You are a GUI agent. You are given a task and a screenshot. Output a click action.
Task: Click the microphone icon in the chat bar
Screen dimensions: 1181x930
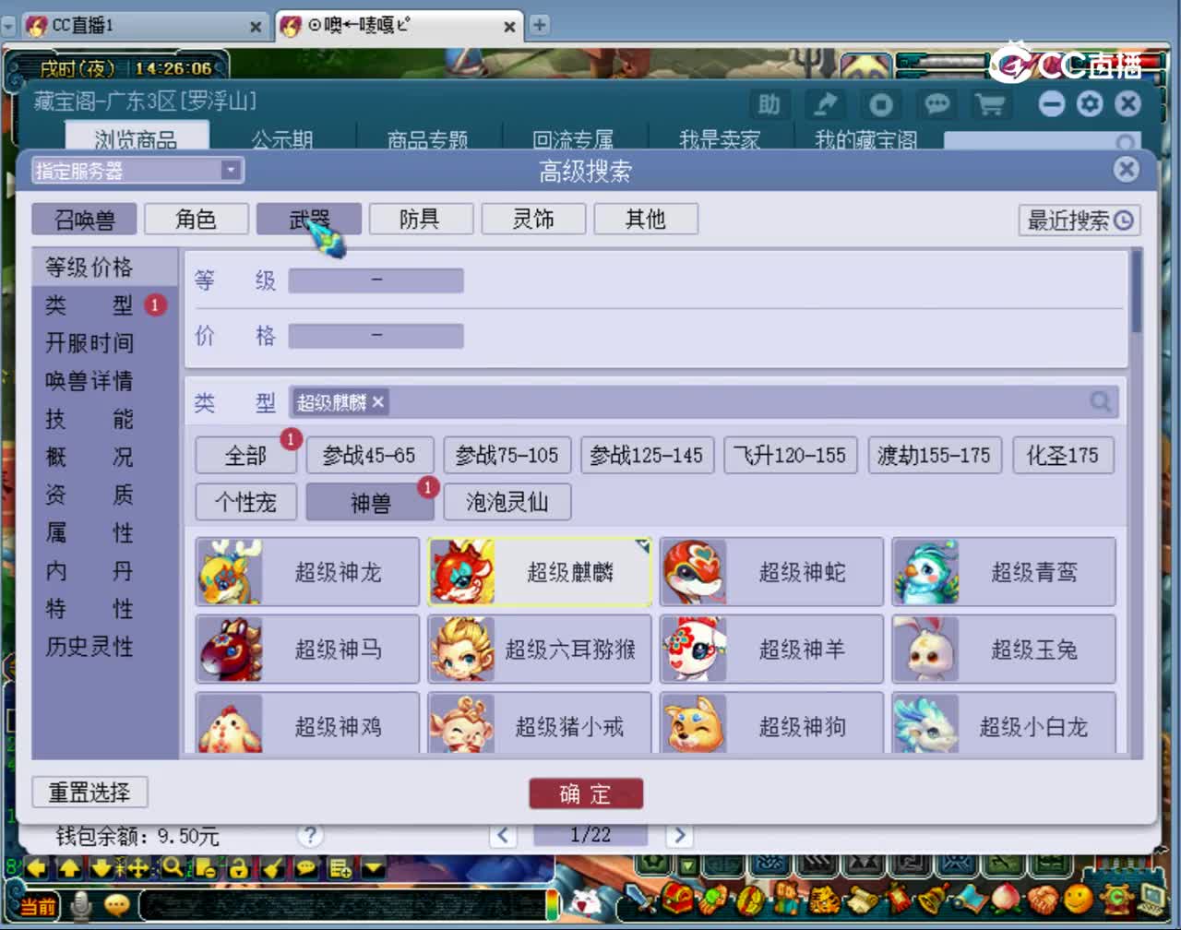pyautogui.click(x=82, y=906)
